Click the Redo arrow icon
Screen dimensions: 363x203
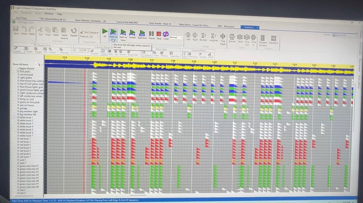[x=32, y=30]
